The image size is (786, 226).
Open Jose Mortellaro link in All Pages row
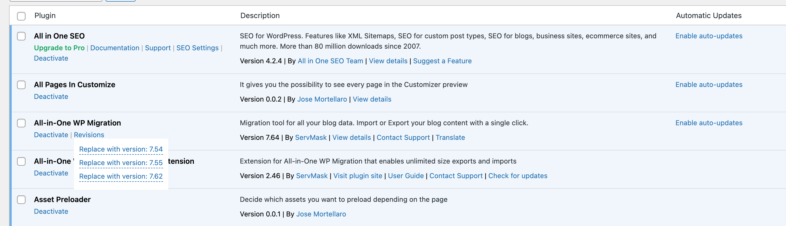click(x=322, y=99)
